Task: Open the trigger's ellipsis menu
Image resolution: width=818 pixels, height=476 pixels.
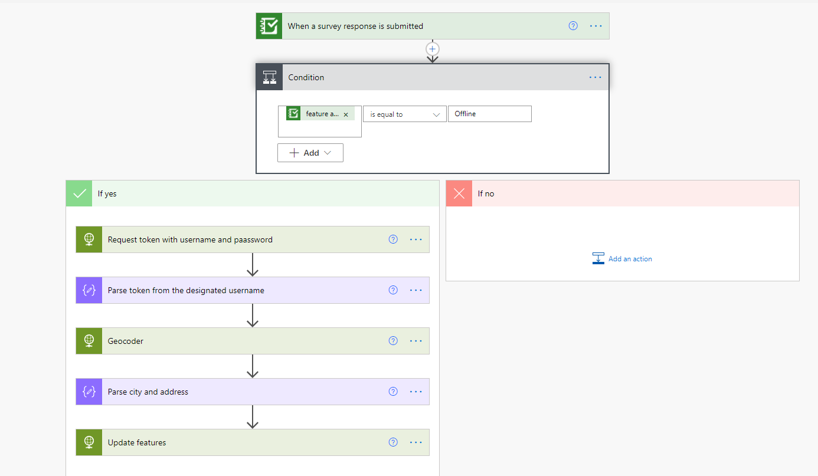Action: 595,25
